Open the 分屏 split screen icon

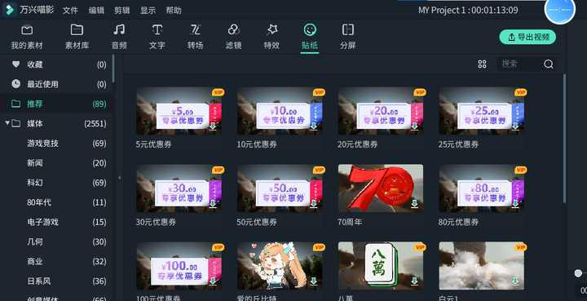[x=348, y=29]
